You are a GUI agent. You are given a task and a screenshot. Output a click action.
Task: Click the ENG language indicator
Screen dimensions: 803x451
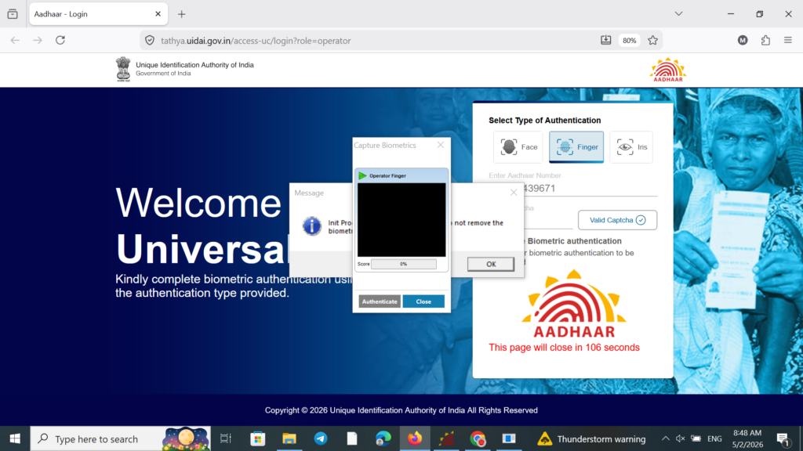pos(714,438)
